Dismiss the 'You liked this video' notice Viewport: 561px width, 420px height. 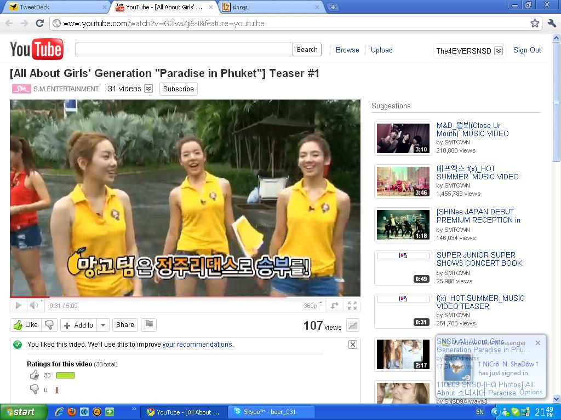(352, 345)
